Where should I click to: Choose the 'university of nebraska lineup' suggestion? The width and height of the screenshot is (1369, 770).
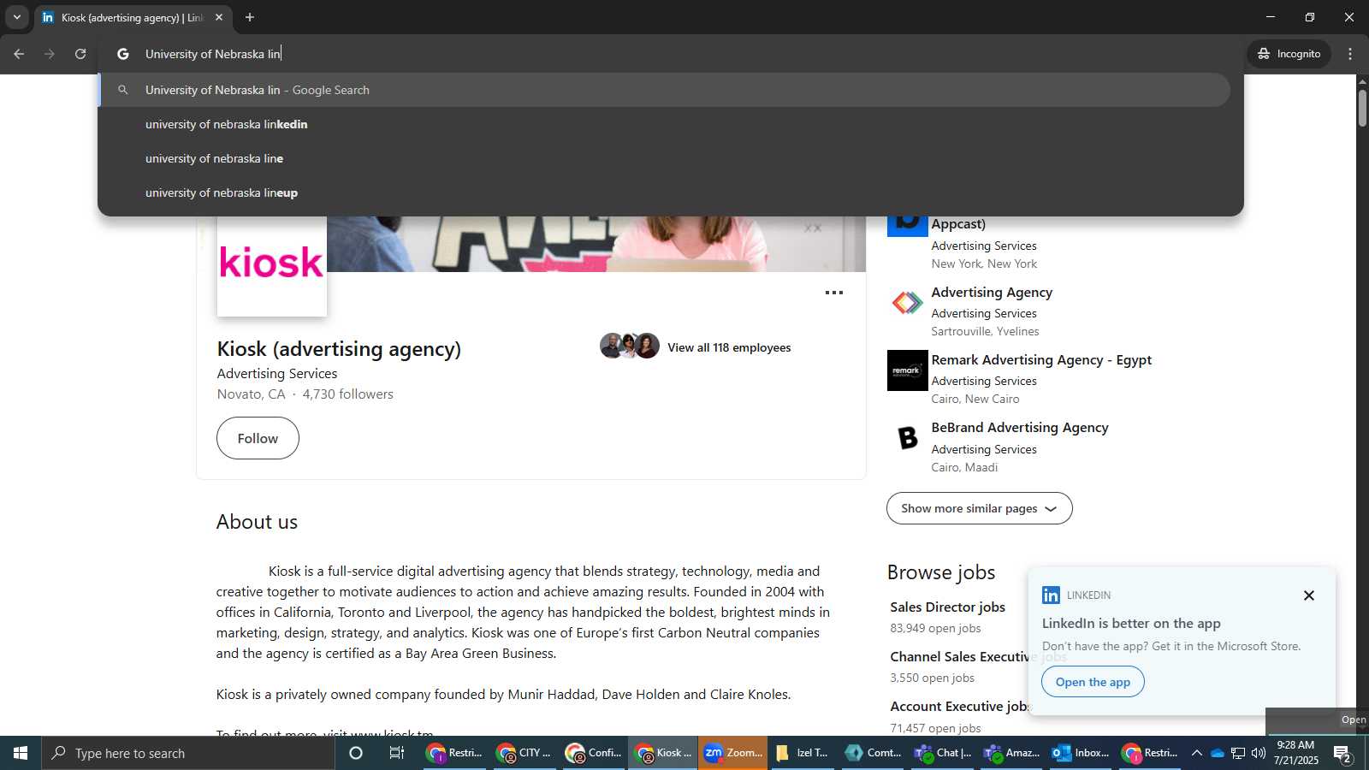tap(665, 192)
